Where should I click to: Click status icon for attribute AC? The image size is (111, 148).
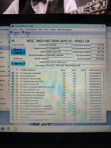[13, 101]
